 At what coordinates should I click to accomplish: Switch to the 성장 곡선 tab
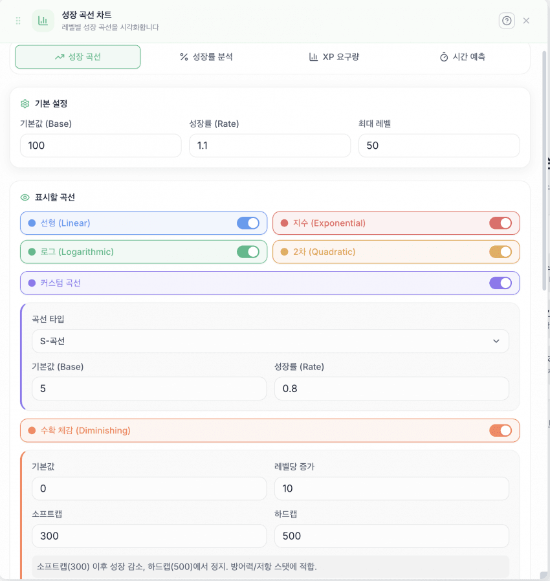click(x=78, y=57)
